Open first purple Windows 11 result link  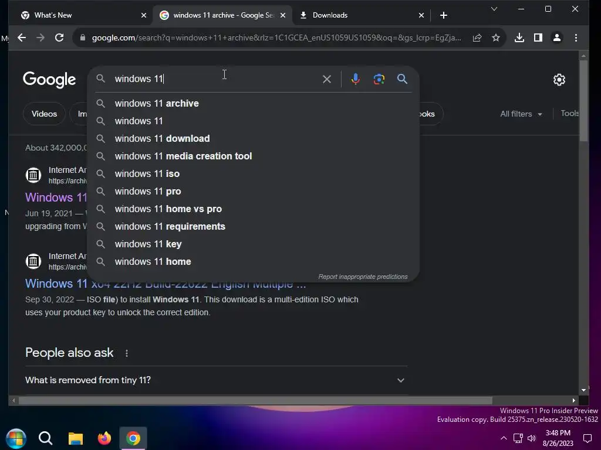coord(56,197)
